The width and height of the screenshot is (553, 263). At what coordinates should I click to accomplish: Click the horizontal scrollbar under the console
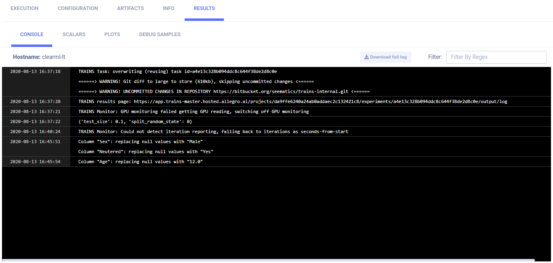point(268,260)
